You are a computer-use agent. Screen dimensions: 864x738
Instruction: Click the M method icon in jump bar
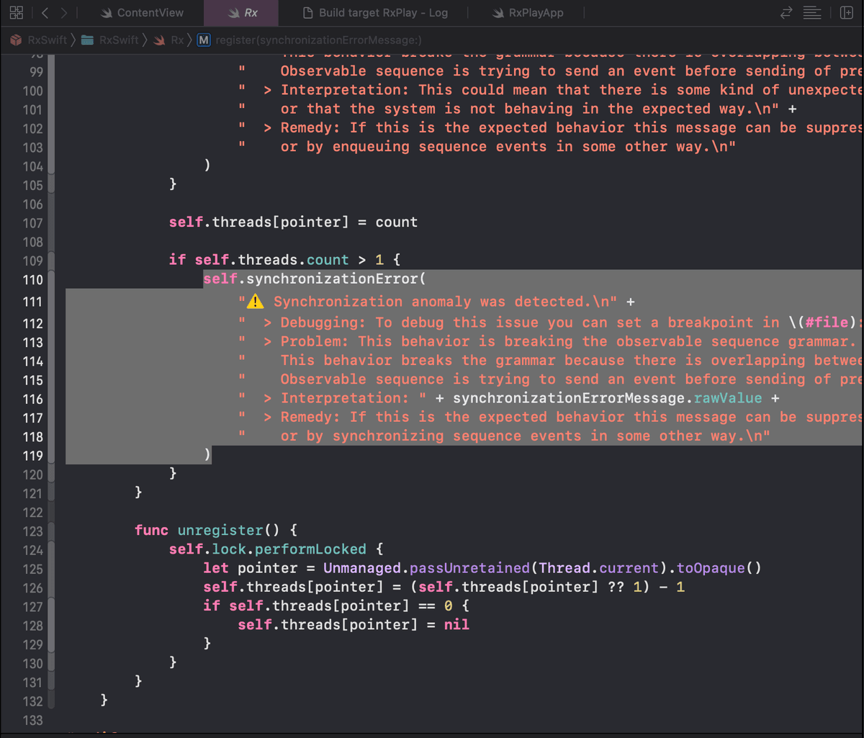[204, 40]
